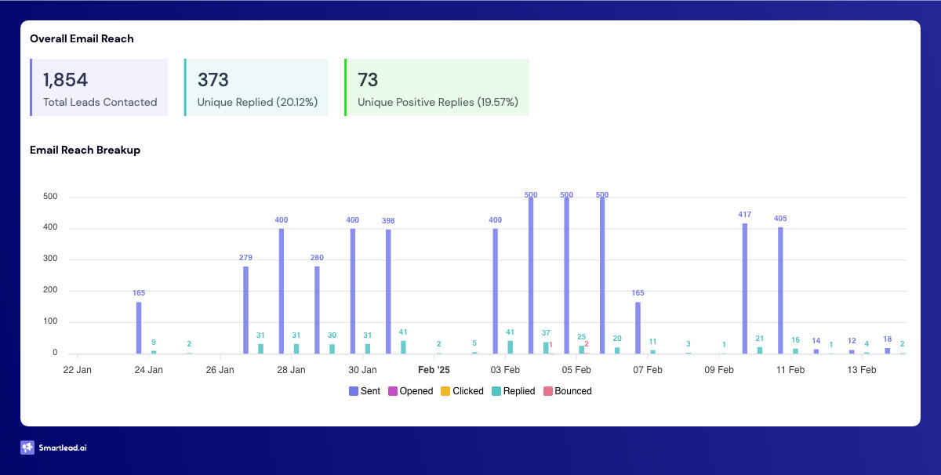Click the replied bar labeled 9
Screen dimensions: 941x475
tap(154, 352)
